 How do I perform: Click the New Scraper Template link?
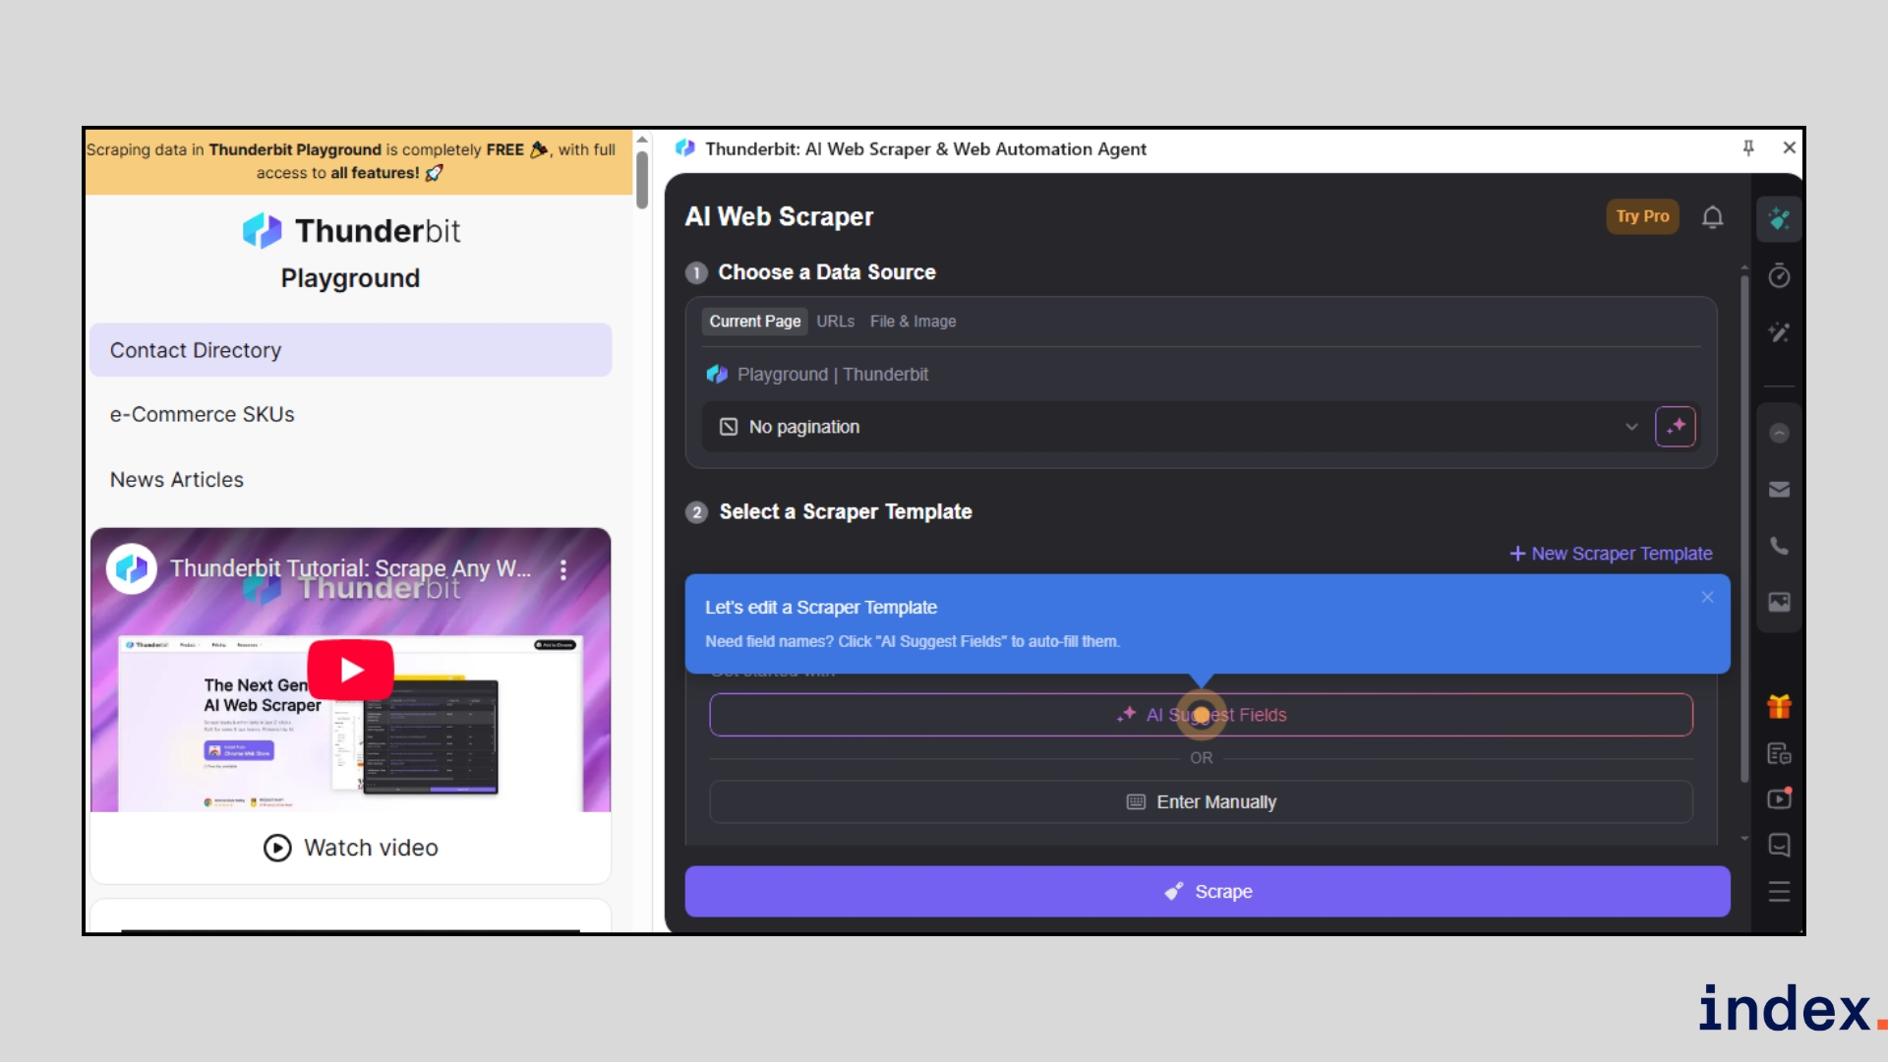pyautogui.click(x=1611, y=554)
